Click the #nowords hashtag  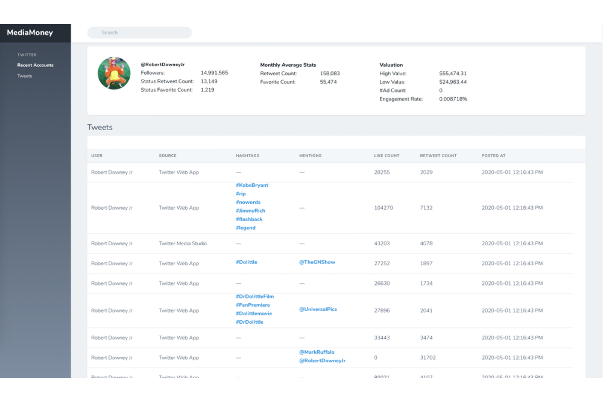pyautogui.click(x=248, y=203)
